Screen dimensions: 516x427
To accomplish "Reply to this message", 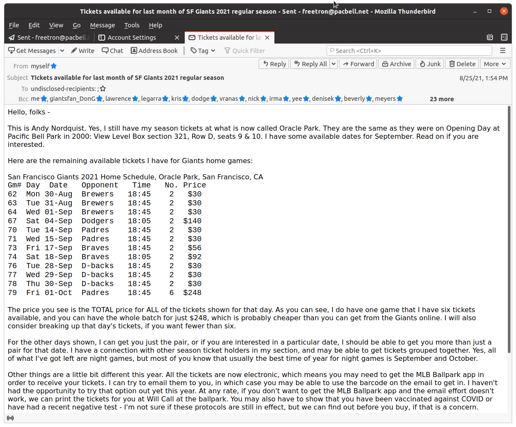I will [x=274, y=64].
